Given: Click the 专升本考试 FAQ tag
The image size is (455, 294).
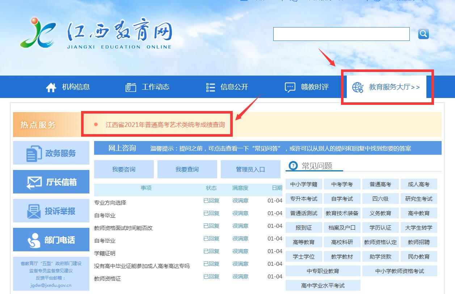Looking at the screenshot, I should [304, 199].
